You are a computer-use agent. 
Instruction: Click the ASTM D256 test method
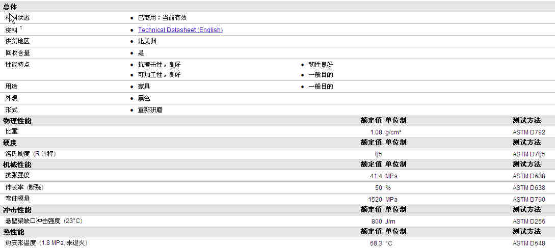(x=529, y=222)
